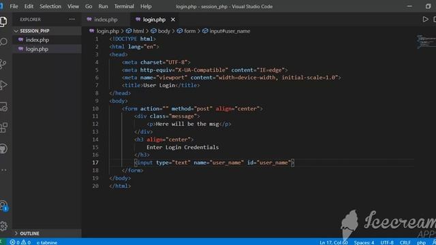
Task: Open the Accounts icon with badge
Action: tap(3, 206)
